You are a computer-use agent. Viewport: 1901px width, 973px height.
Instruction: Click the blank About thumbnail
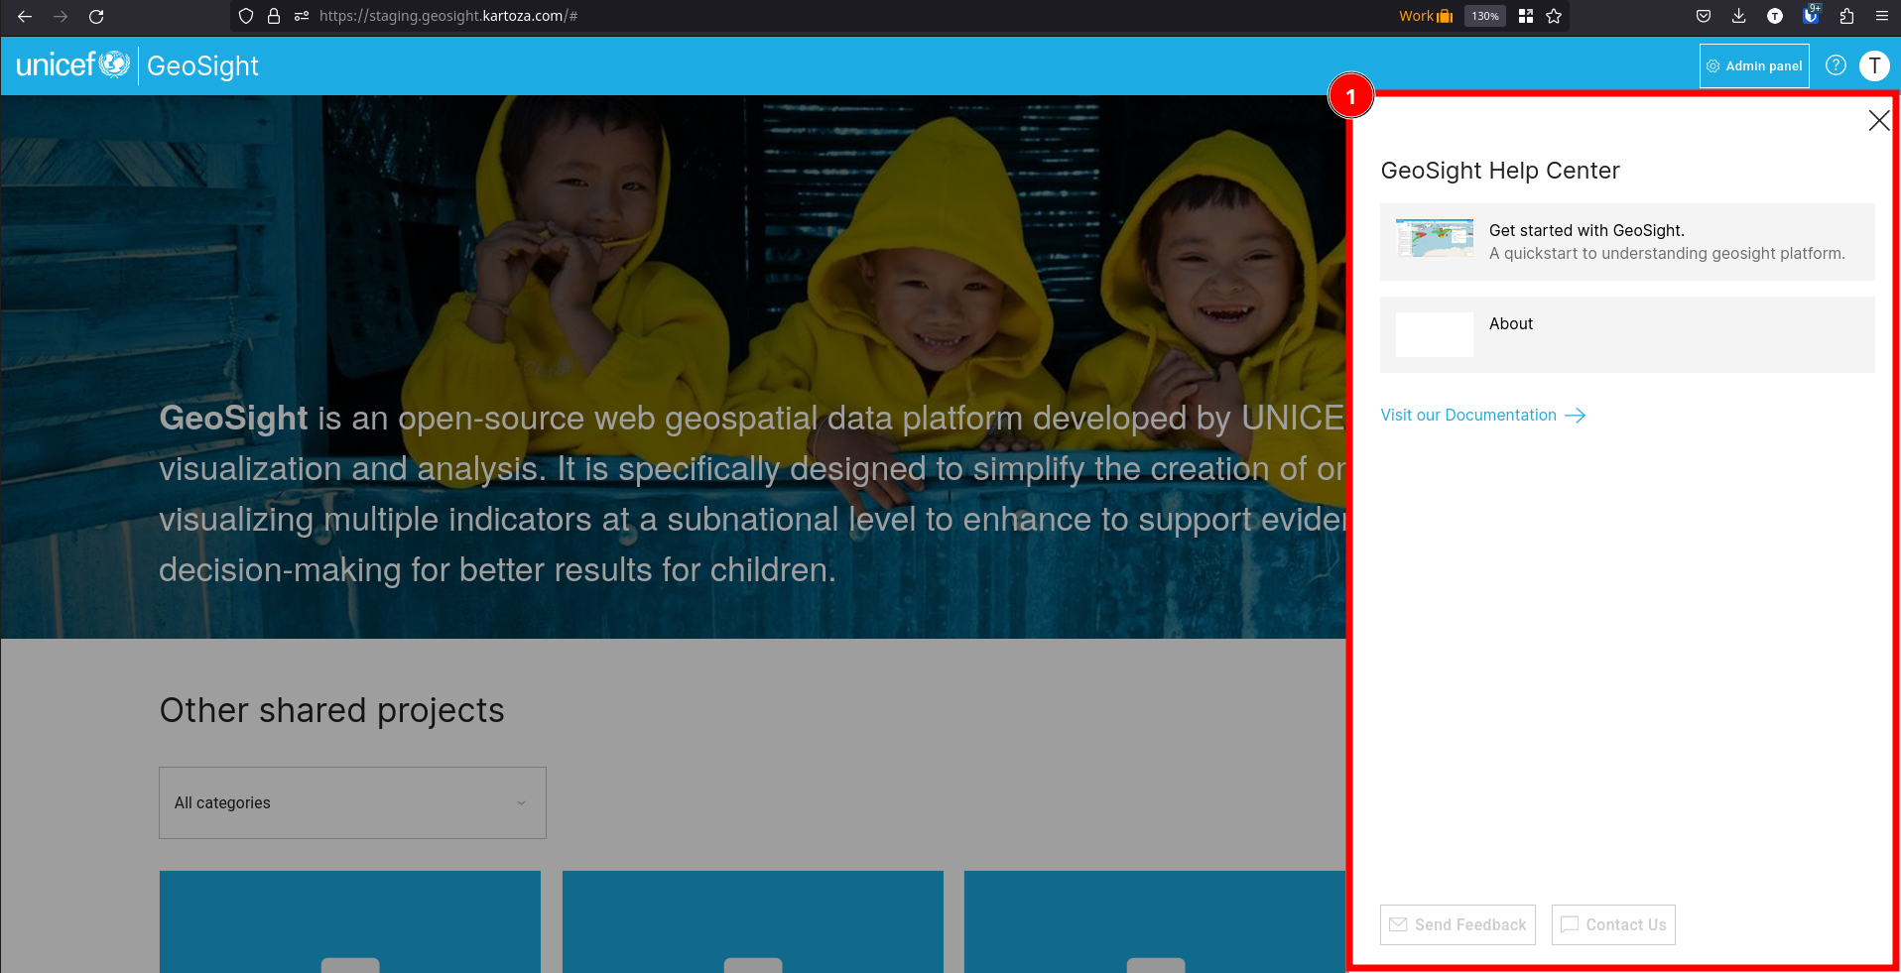(1435, 334)
